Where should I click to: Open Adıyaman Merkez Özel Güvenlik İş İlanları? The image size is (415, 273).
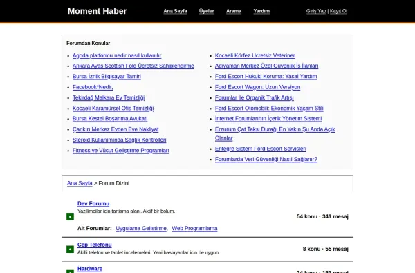(x=266, y=66)
